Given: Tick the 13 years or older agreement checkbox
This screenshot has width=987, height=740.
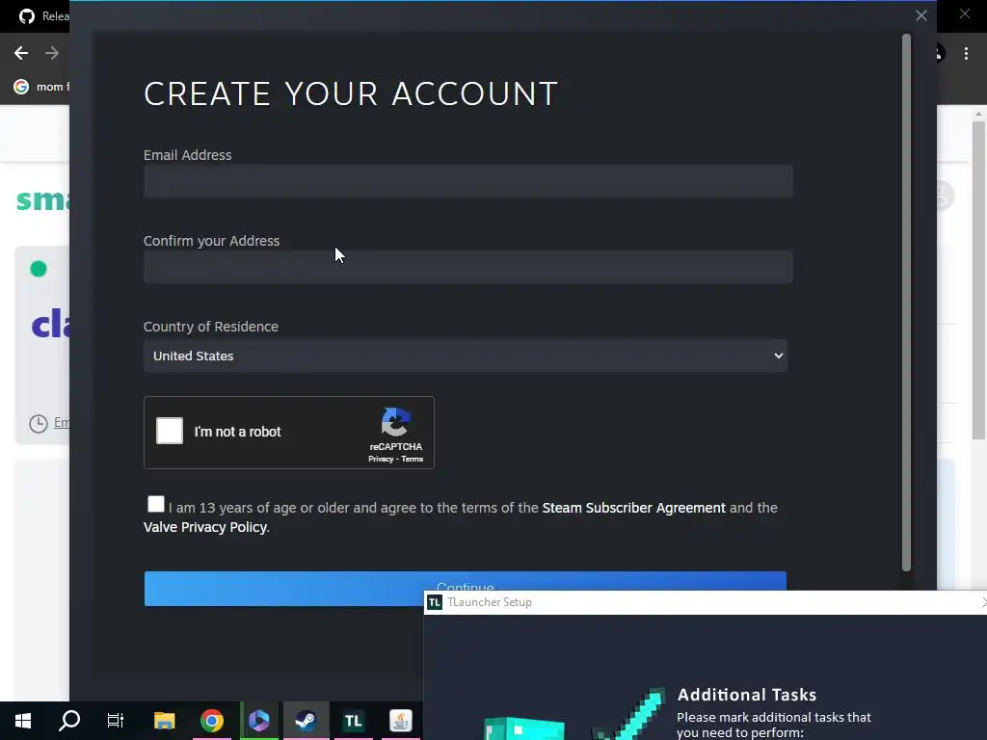Looking at the screenshot, I should point(155,504).
